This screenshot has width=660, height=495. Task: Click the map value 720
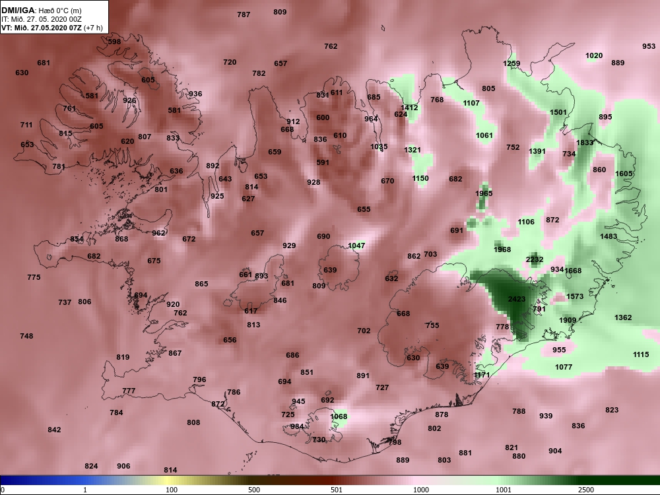(230, 62)
